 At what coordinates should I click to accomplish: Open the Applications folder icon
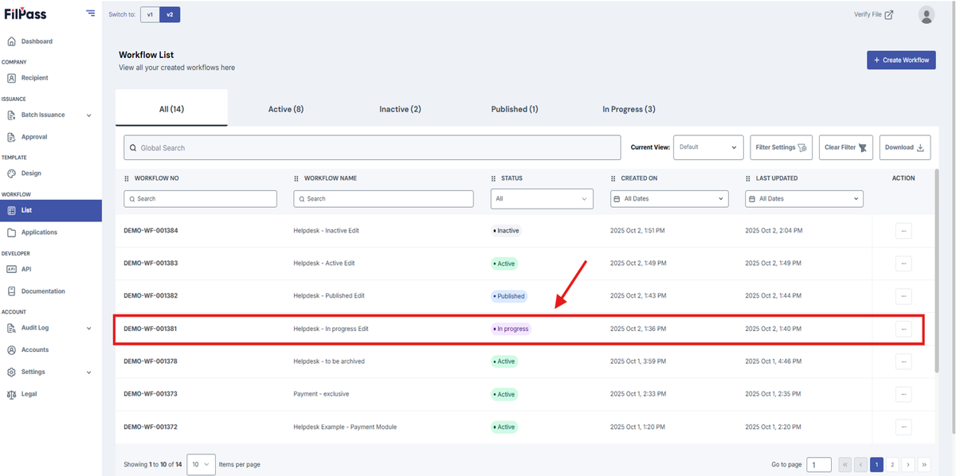click(x=12, y=232)
